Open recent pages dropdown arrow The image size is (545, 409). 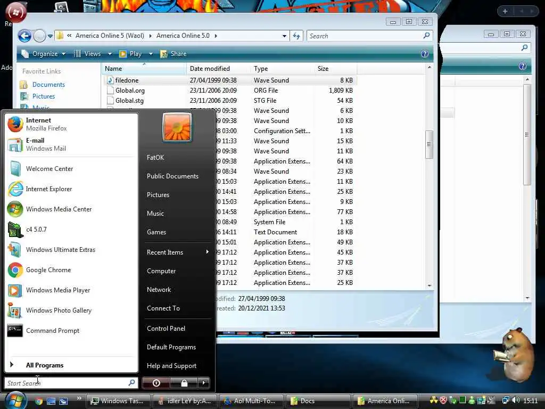pyautogui.click(x=51, y=36)
